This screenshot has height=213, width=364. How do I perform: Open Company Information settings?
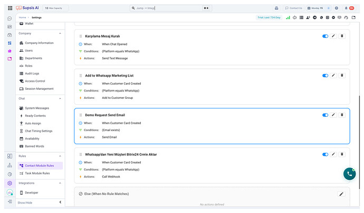(x=39, y=43)
